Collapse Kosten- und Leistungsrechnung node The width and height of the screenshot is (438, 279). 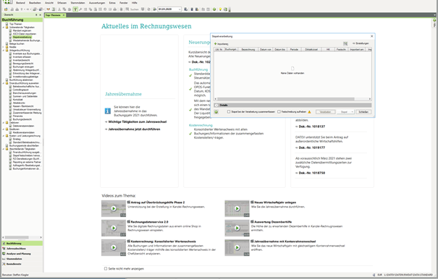(x=4, y=136)
